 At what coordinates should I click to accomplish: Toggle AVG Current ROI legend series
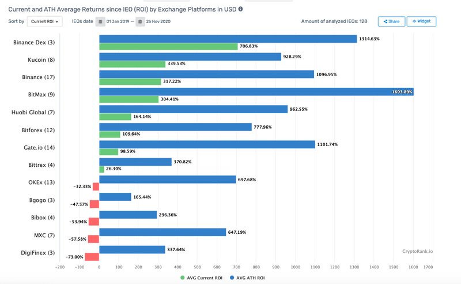201,278
